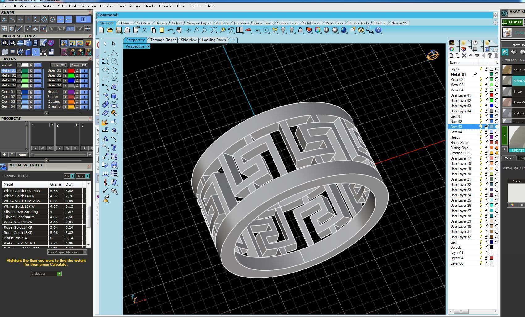Click the expander below the LAYERS panel
This screenshot has width=525, height=317.
pos(46,113)
